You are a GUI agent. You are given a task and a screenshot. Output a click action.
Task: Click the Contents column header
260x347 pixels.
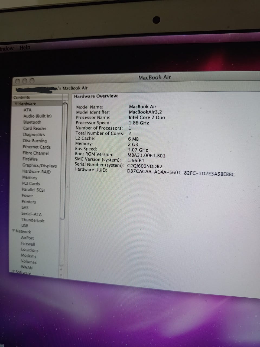22,98
